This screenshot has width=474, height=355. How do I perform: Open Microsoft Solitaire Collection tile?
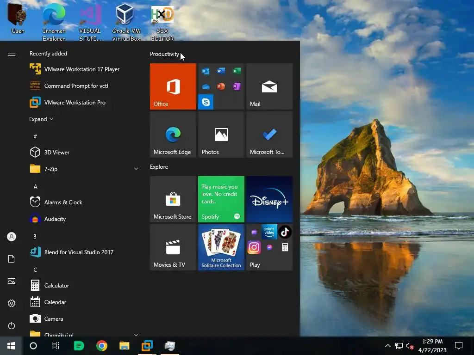click(221, 247)
